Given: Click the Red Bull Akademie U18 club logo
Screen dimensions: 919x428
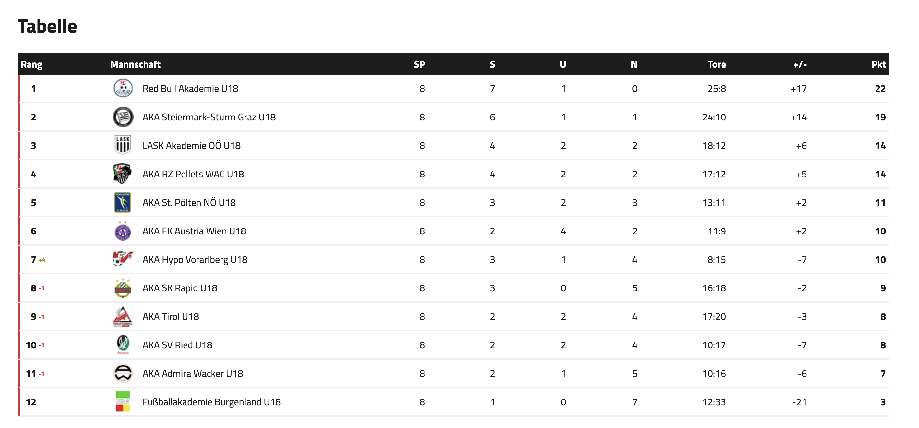Looking at the screenshot, I should click(123, 88).
